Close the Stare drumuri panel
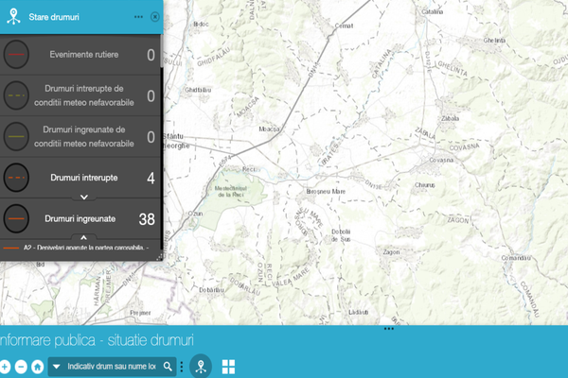 click(154, 17)
